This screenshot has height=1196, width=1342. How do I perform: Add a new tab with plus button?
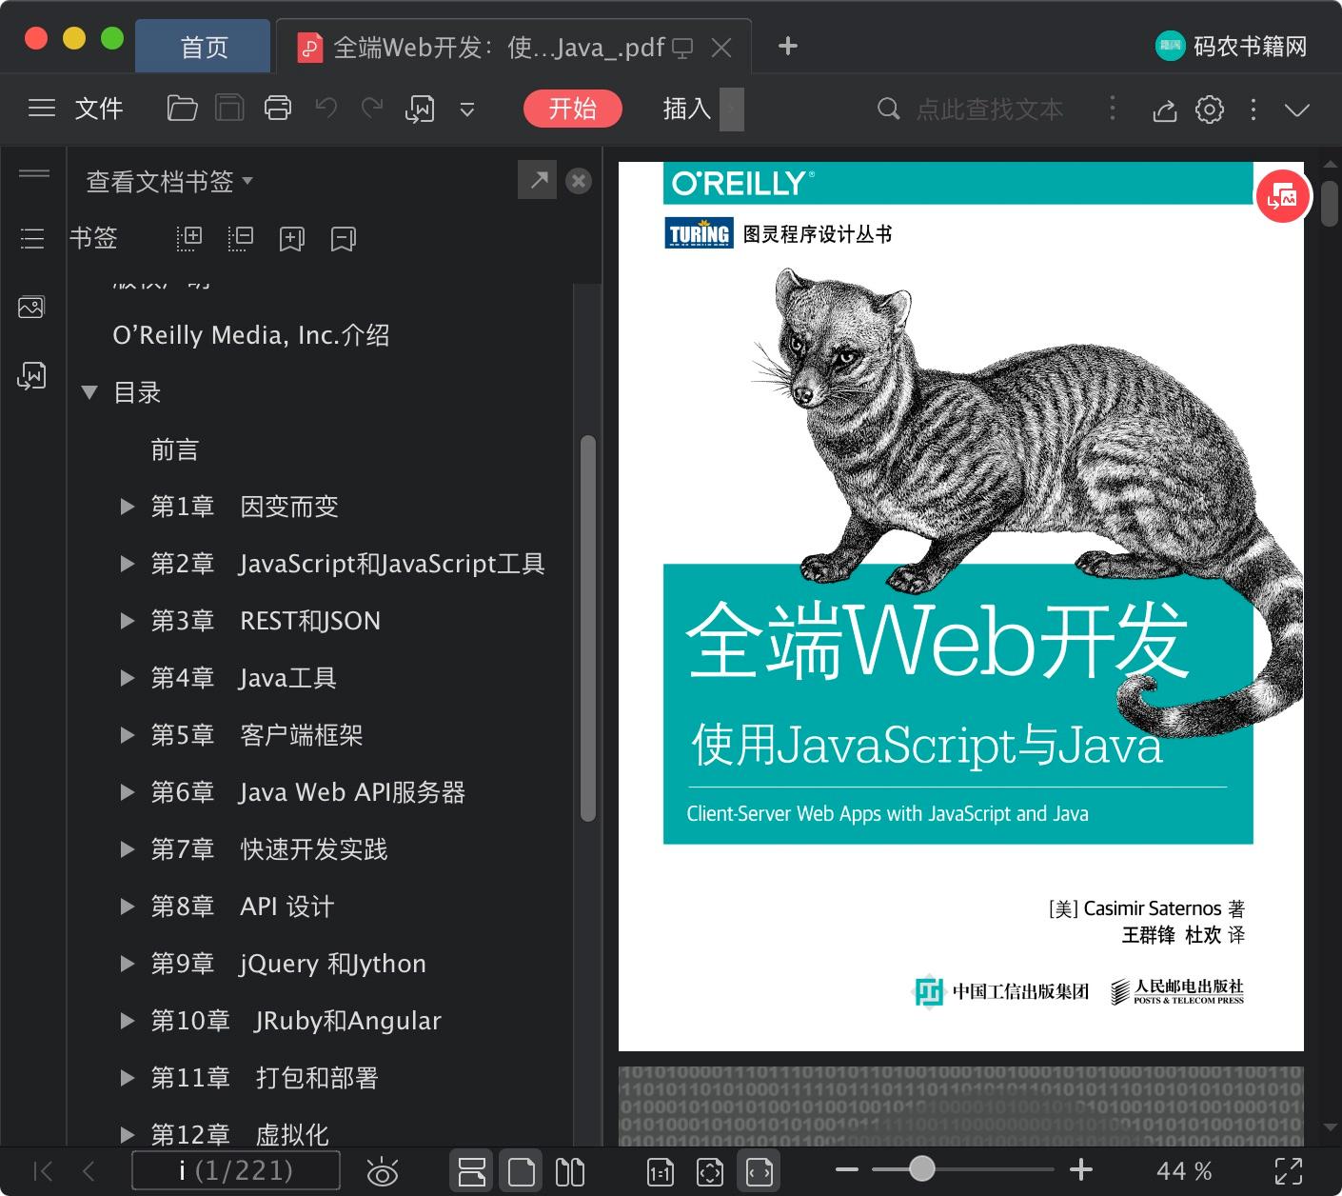pos(788,46)
